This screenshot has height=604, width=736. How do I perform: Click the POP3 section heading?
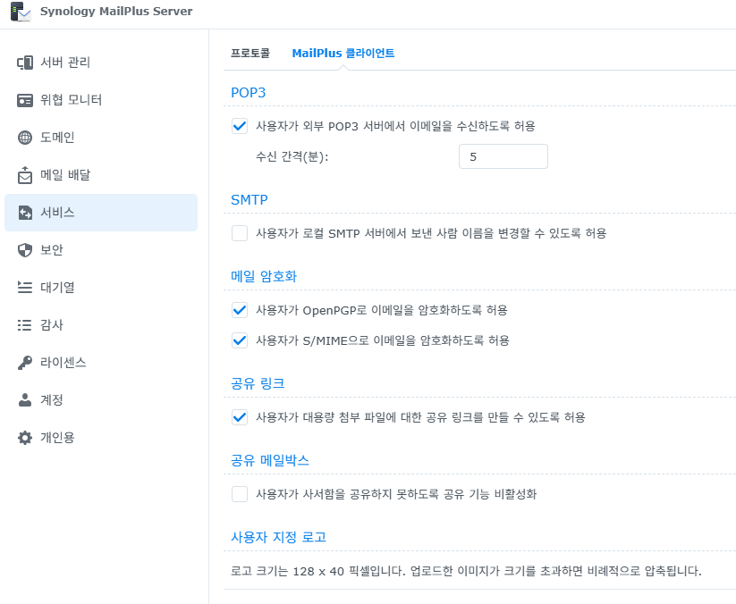click(x=249, y=93)
